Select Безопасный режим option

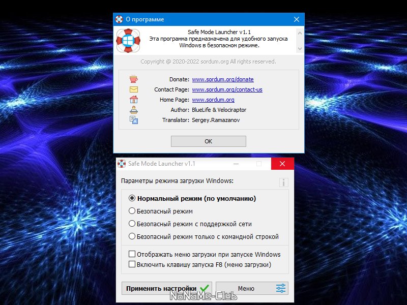(x=132, y=211)
